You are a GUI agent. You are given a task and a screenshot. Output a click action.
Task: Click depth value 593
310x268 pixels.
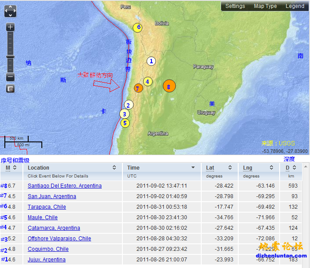tap(293, 186)
